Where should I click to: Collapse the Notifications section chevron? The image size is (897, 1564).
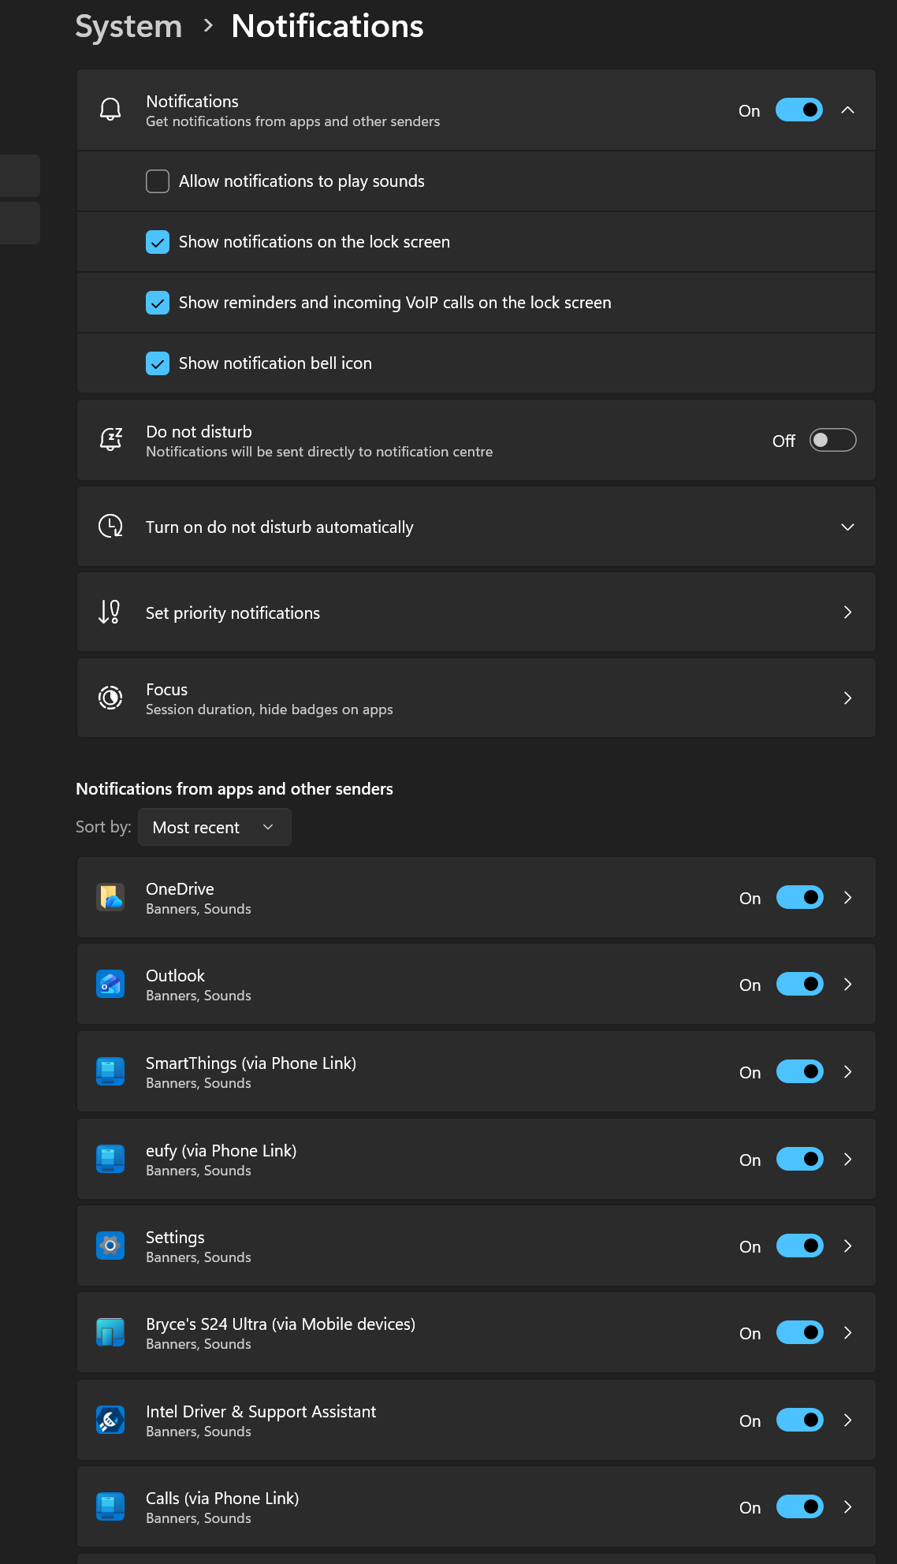point(847,110)
